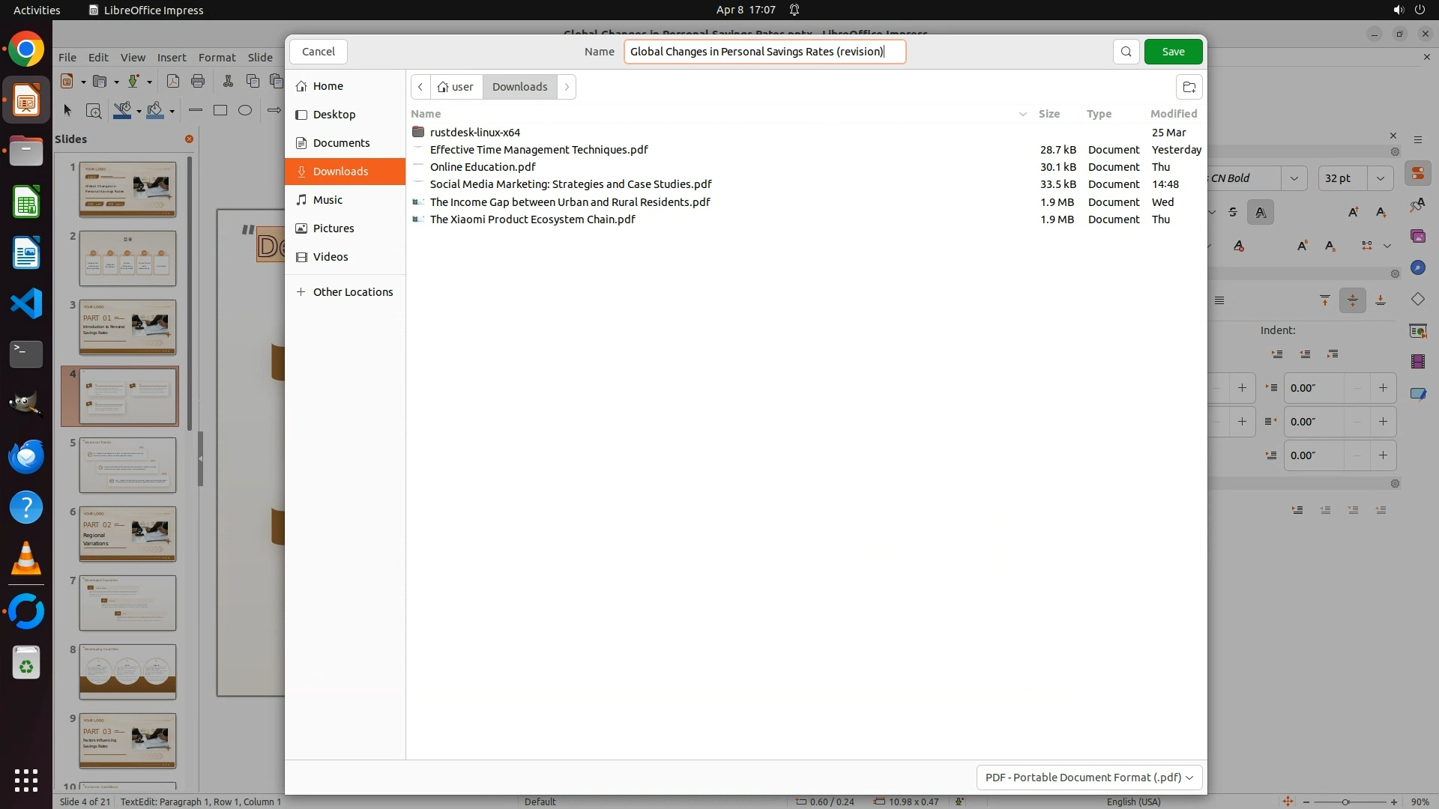The height and width of the screenshot is (809, 1439).
Task: Expand the font name dropdown arrow
Action: point(1294,178)
